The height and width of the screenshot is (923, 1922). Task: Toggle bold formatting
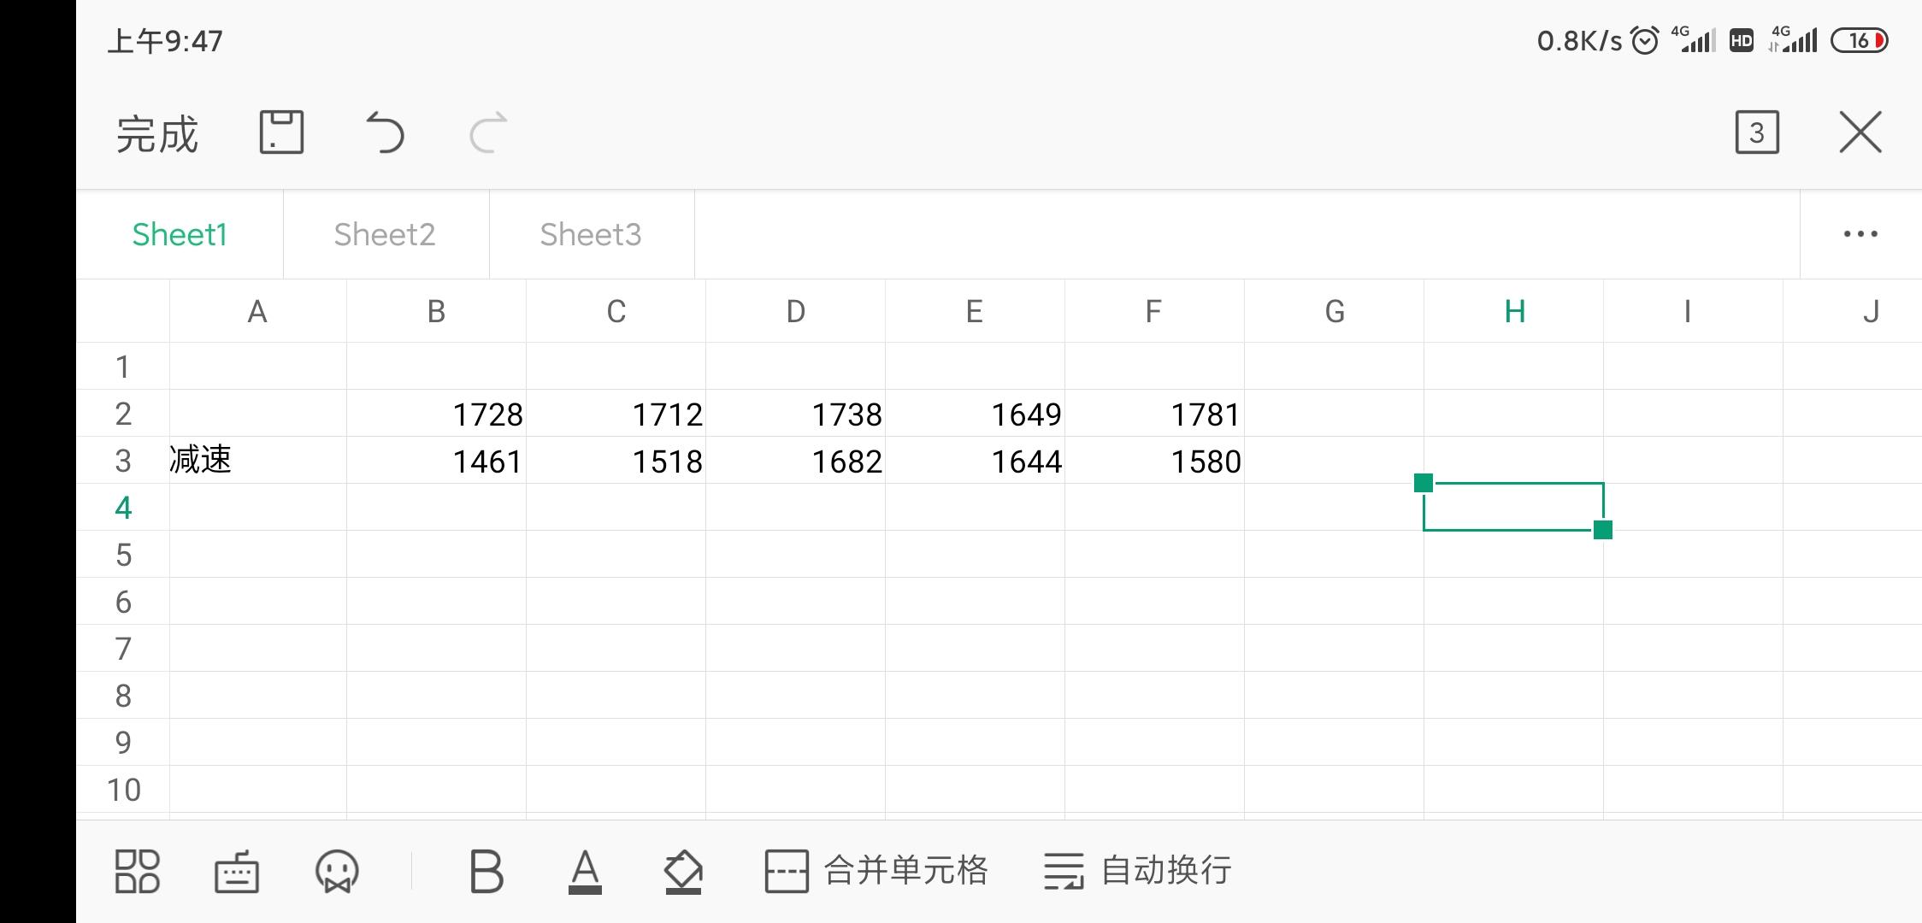[486, 871]
